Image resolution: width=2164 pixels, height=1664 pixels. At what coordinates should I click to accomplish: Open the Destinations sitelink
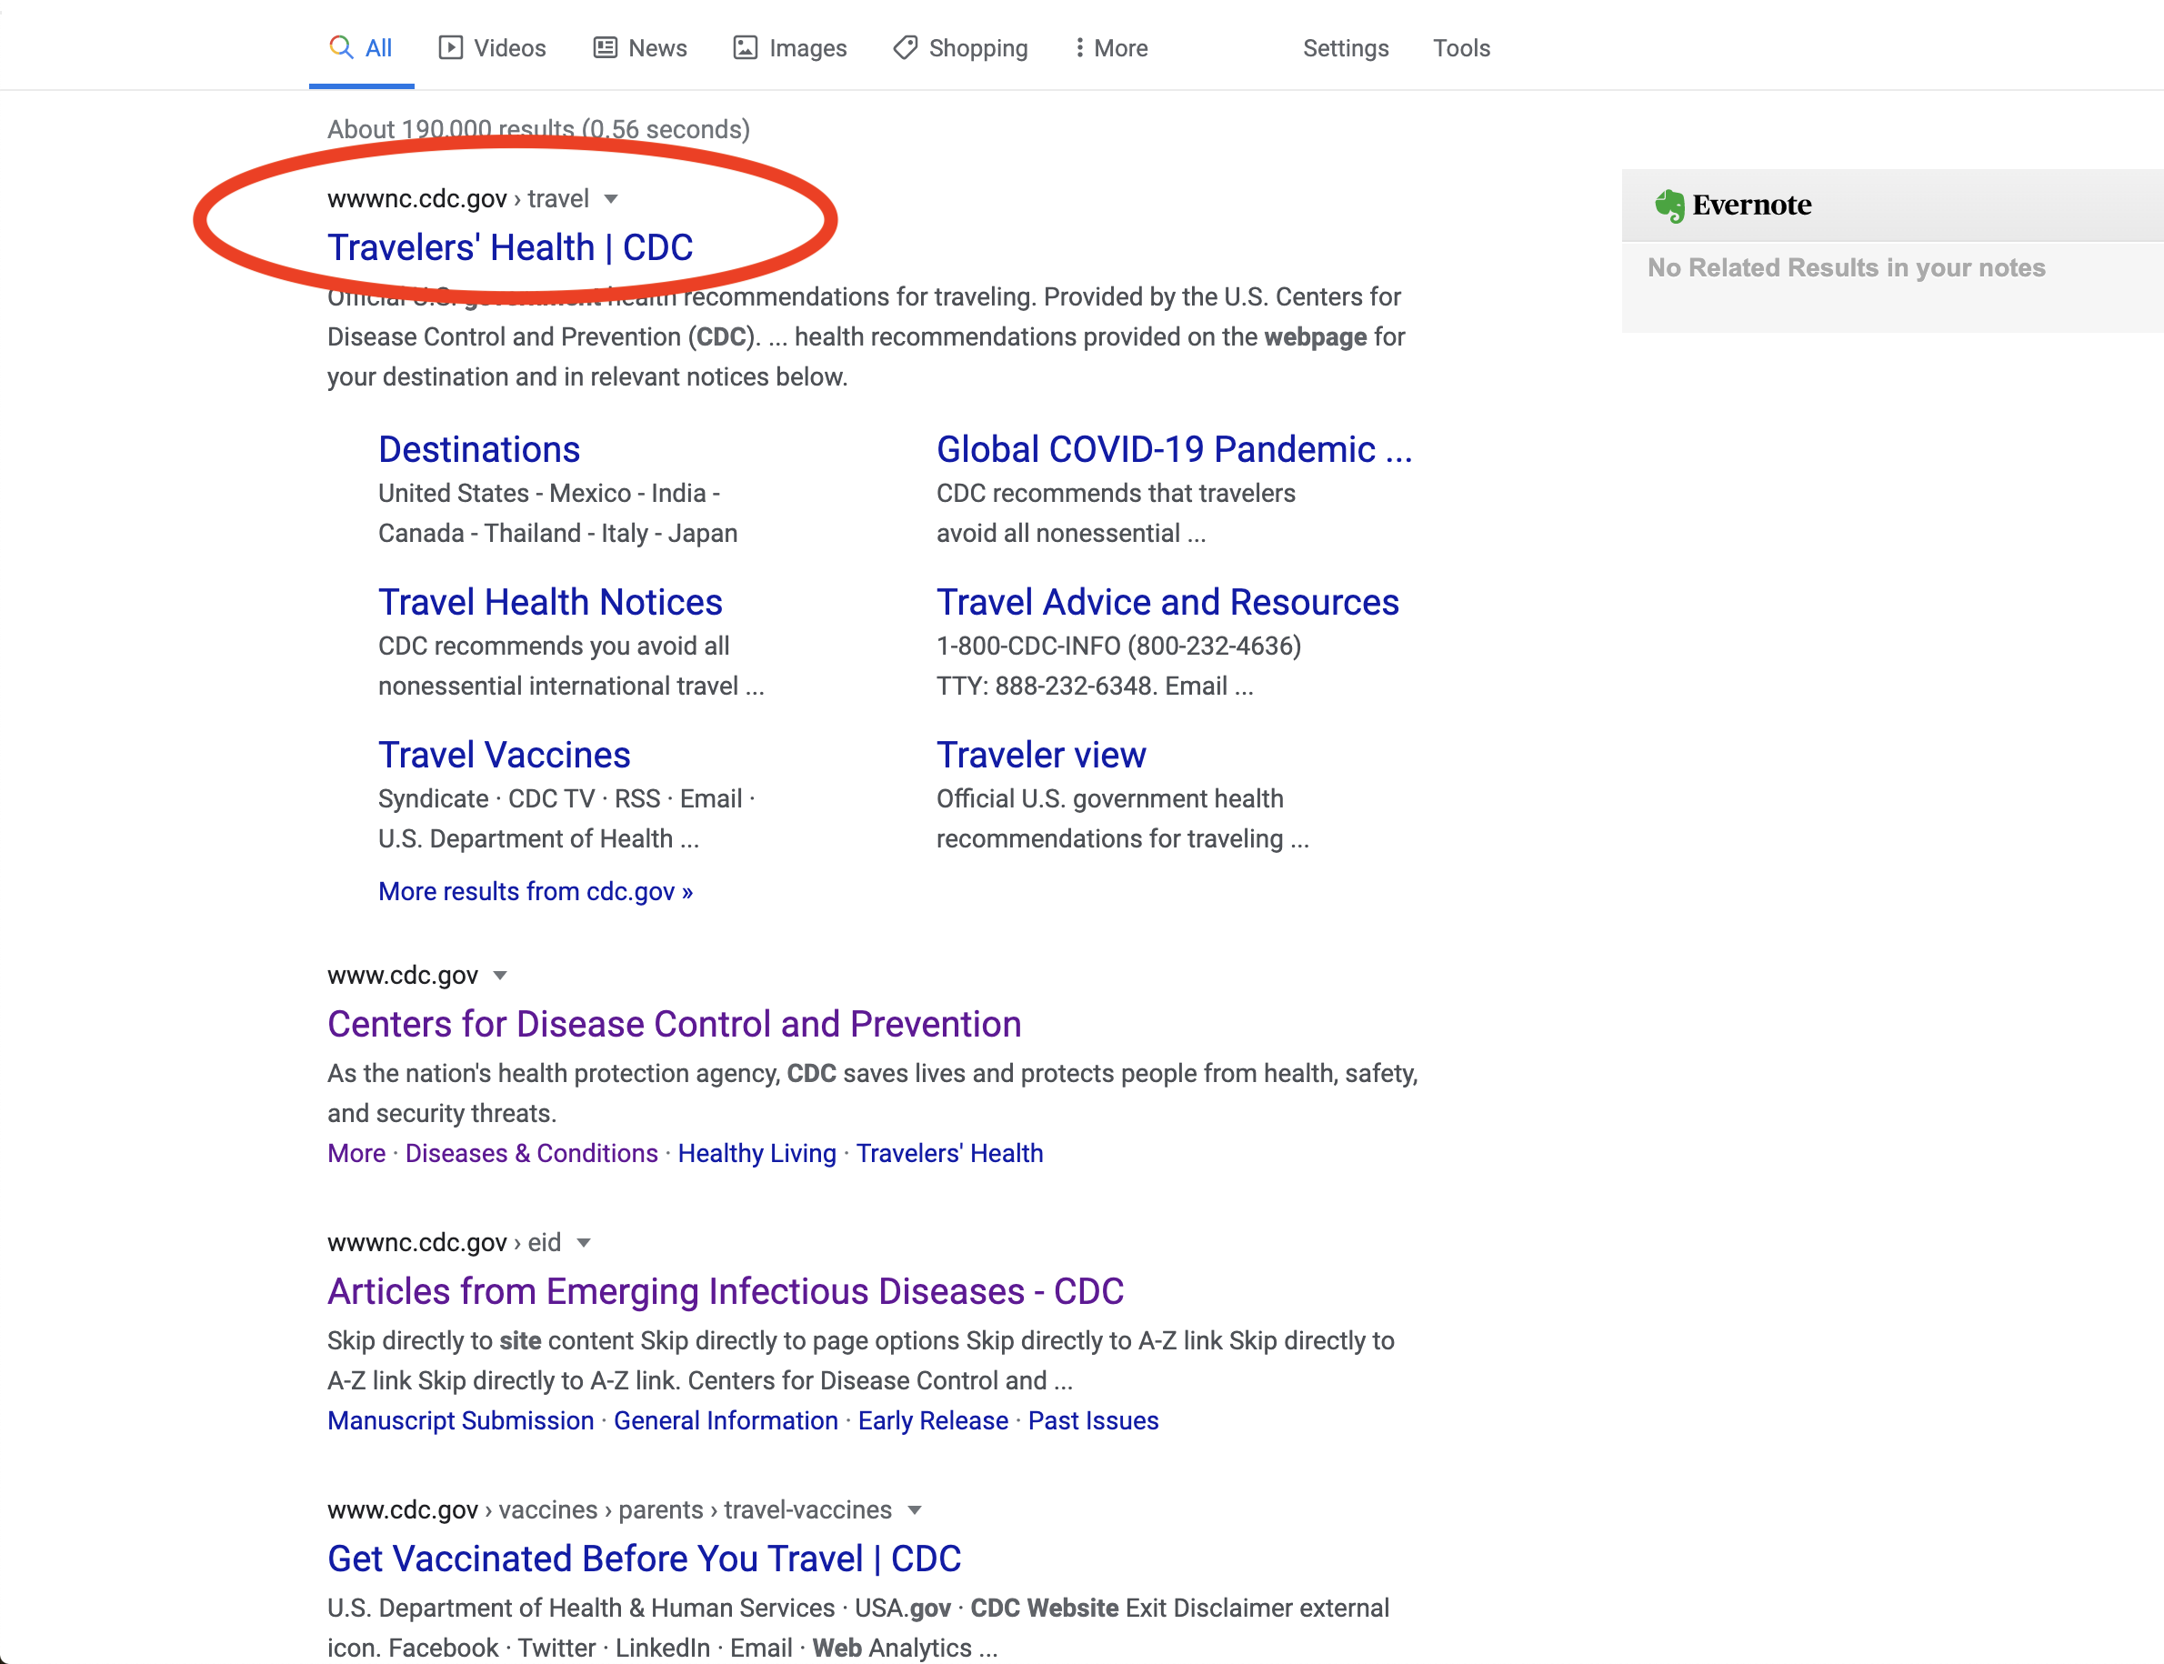tap(478, 450)
